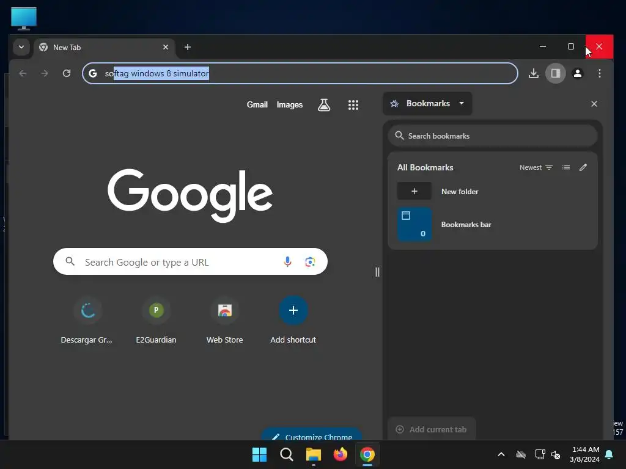Click the Google icon in address bar
Image resolution: width=626 pixels, height=469 pixels.
93,73
